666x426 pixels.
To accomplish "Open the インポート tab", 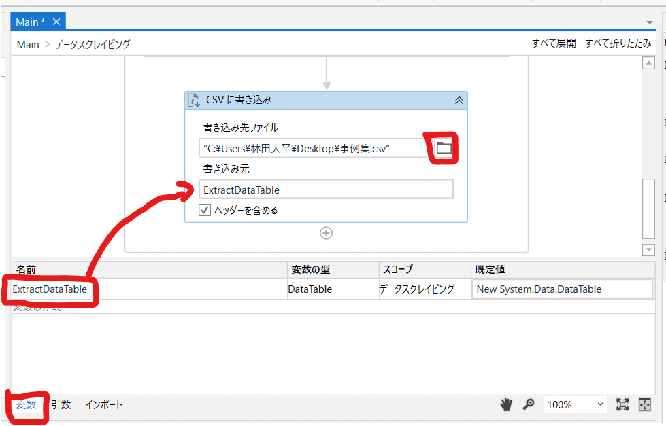I will [104, 404].
